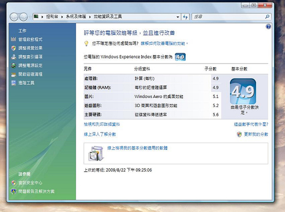The height and width of the screenshot is (212, 285).
Task: Click the small 4.9 score badge
Action: point(180,57)
